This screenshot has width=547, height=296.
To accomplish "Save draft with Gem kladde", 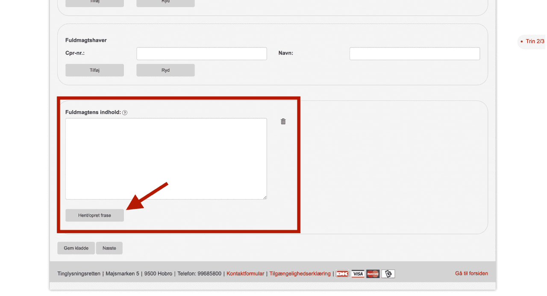I will click(x=76, y=248).
